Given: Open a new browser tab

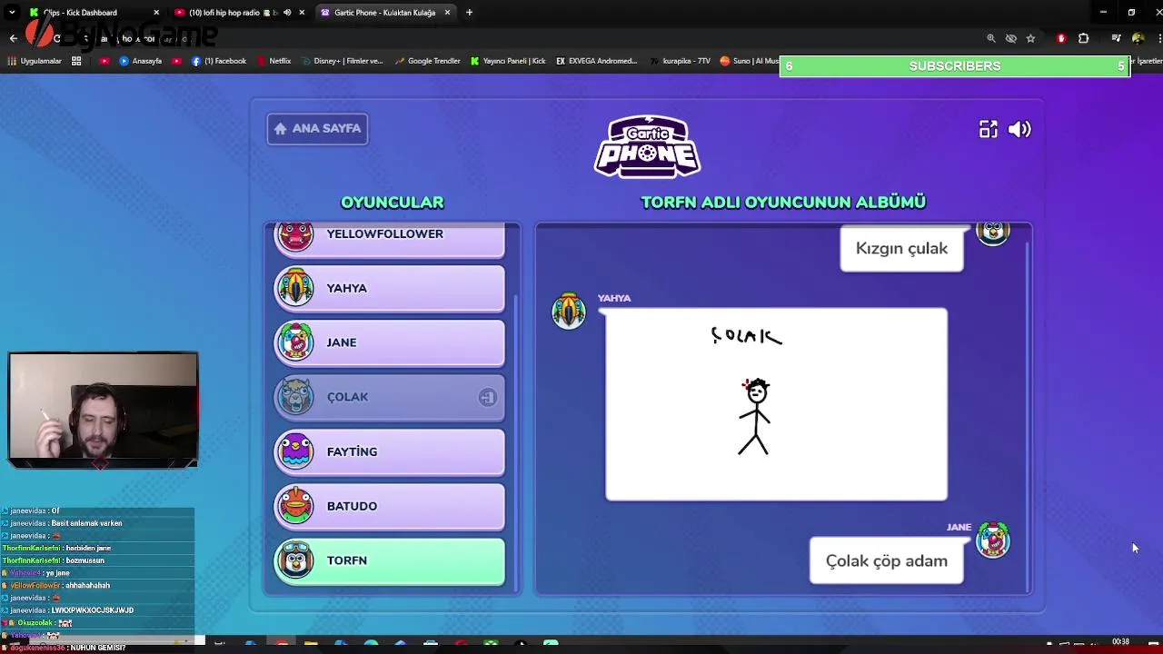Looking at the screenshot, I should 469,13.
